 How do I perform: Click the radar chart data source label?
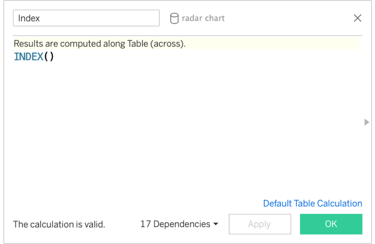click(203, 18)
